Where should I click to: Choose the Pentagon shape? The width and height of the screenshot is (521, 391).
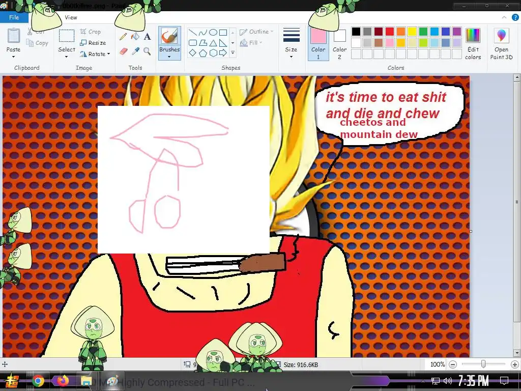[x=203, y=52]
